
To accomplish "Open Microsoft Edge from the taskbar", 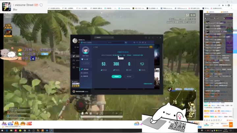I will (7, 130).
